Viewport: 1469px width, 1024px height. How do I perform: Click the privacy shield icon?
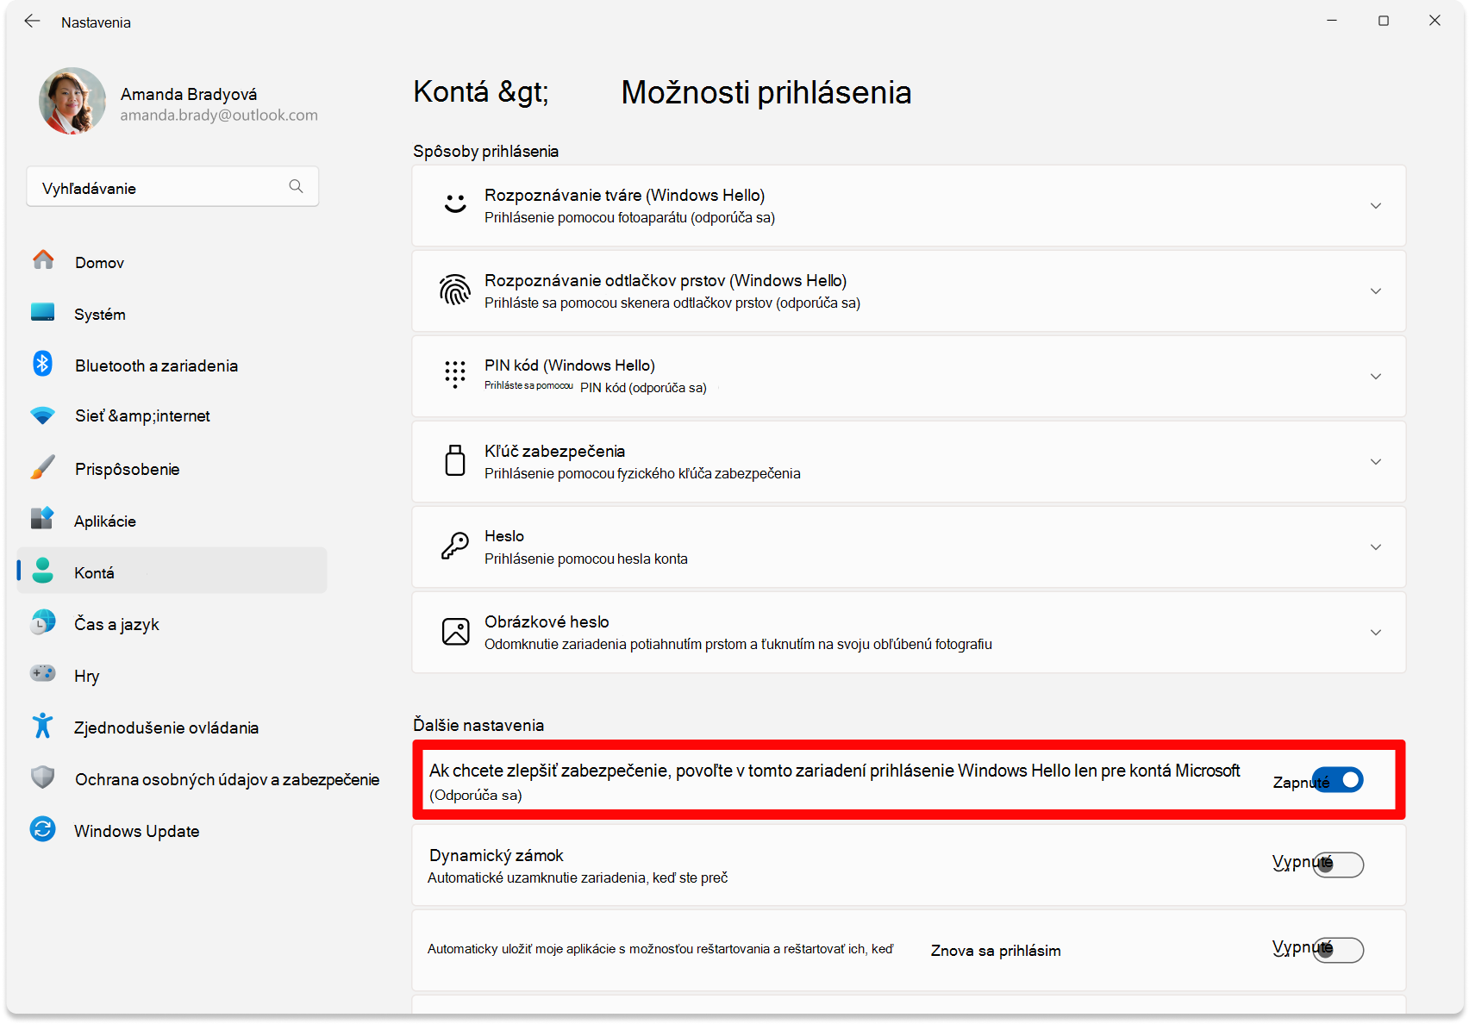[x=42, y=777]
